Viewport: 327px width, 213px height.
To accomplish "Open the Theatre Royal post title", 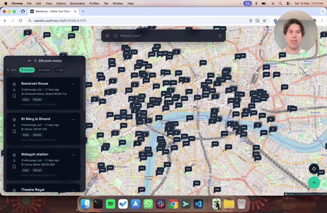I will [x=33, y=190].
